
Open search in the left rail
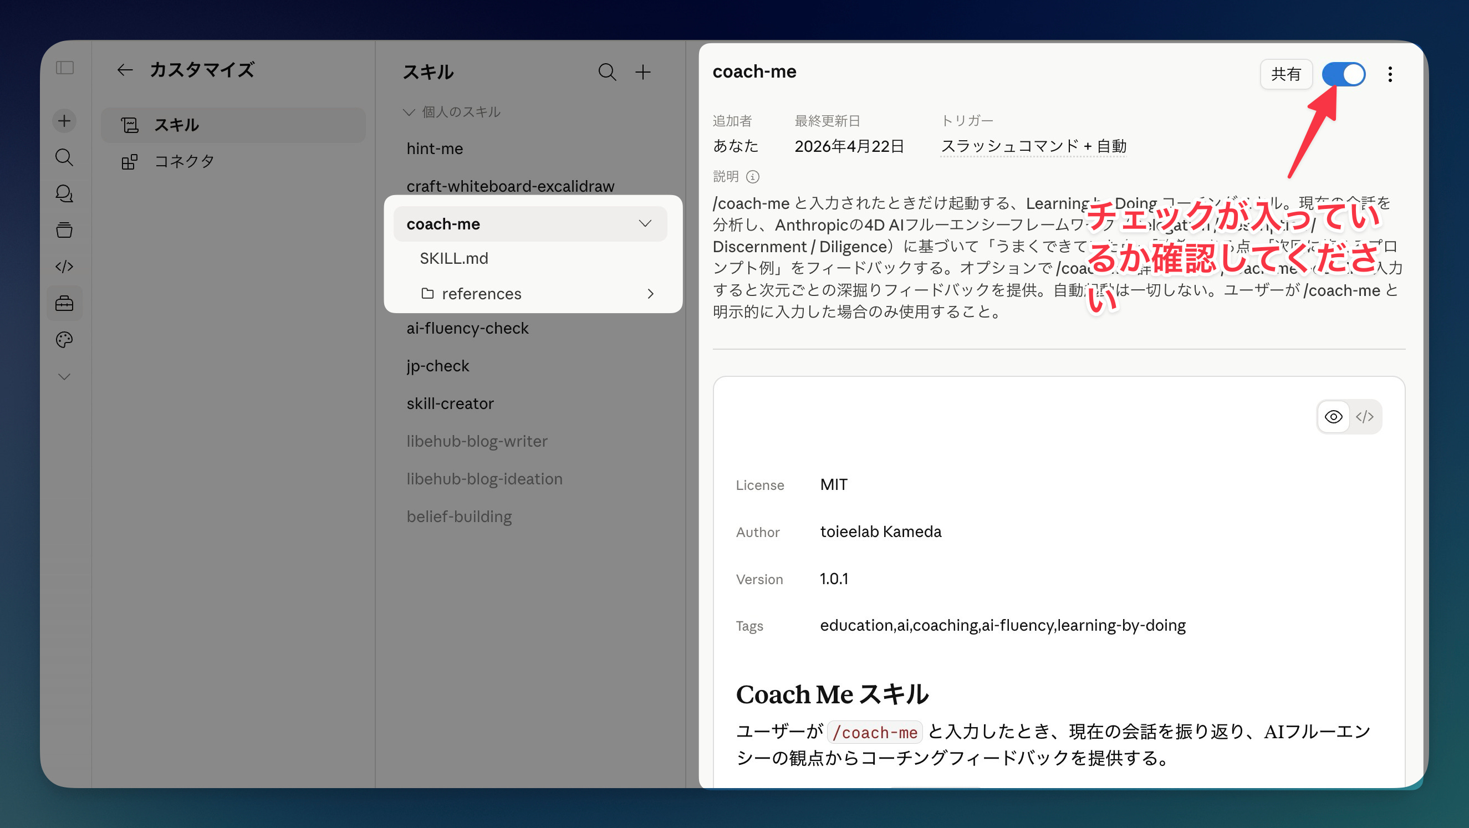(x=64, y=157)
